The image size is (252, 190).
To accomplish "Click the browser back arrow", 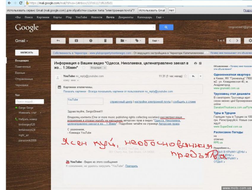I will [x=9, y=3].
